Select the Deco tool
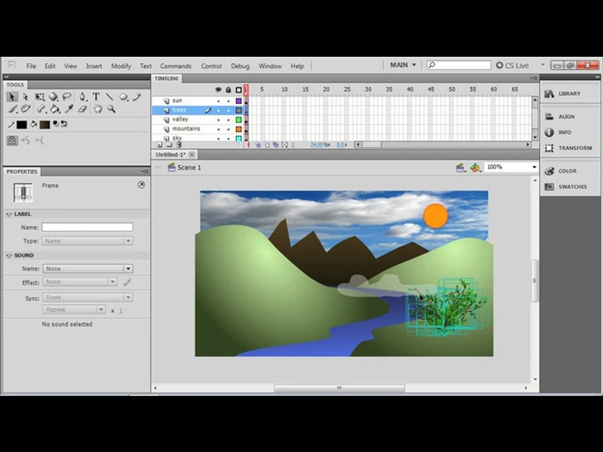The image size is (603, 452). click(26, 109)
